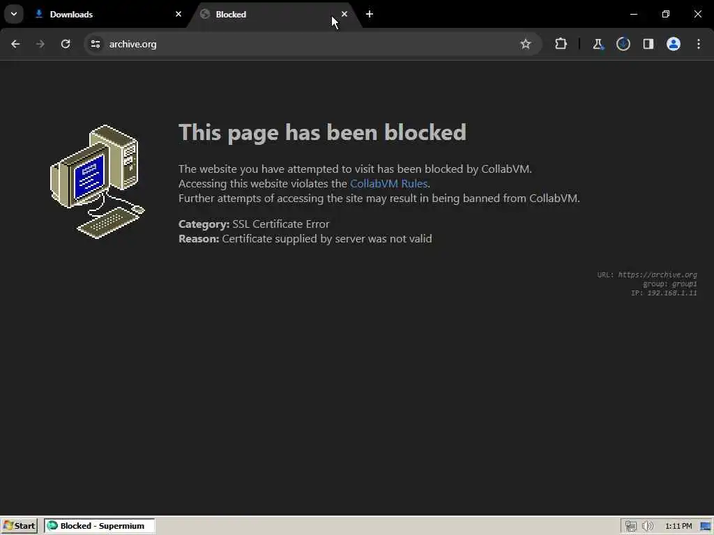Open the CollabVM Rules link
The width and height of the screenshot is (714, 535).
388,183
